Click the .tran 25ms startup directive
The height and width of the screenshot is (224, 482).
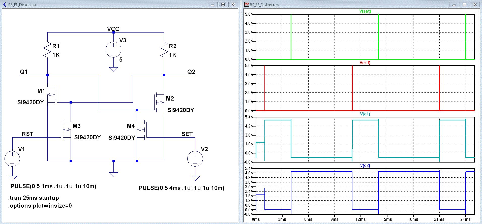(x=34, y=198)
